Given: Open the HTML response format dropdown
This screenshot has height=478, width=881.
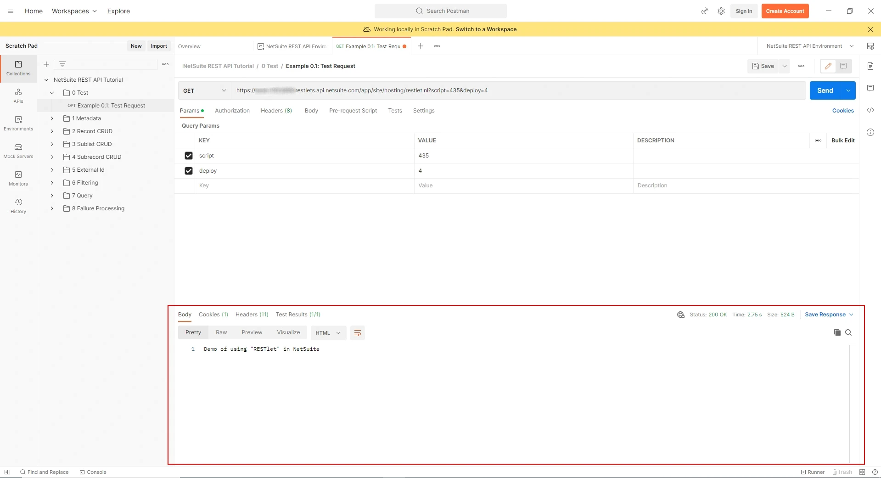Looking at the screenshot, I should pos(328,333).
